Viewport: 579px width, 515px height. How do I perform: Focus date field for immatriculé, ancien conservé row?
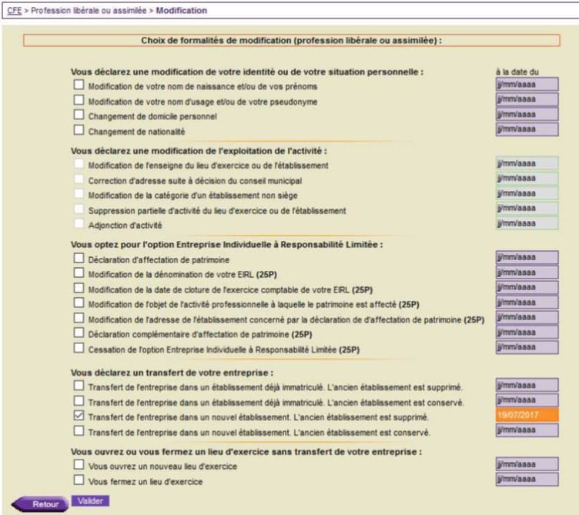pos(527,400)
